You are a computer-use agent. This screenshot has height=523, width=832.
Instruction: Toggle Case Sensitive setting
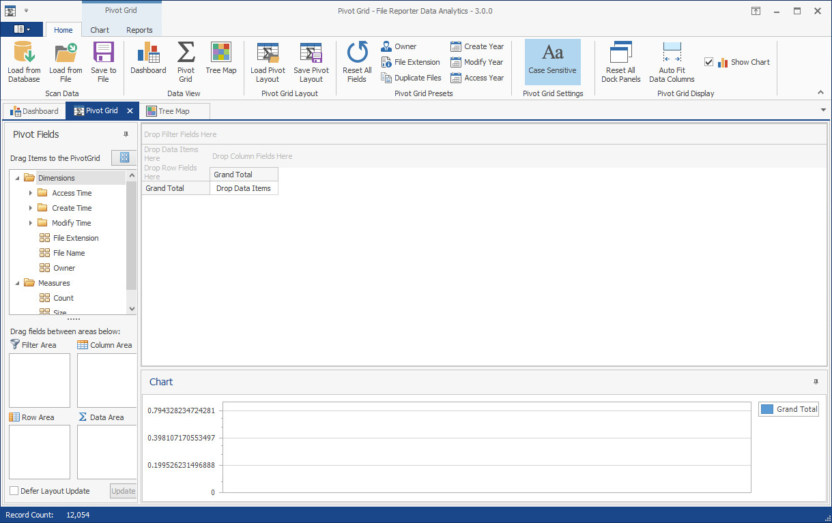point(552,61)
